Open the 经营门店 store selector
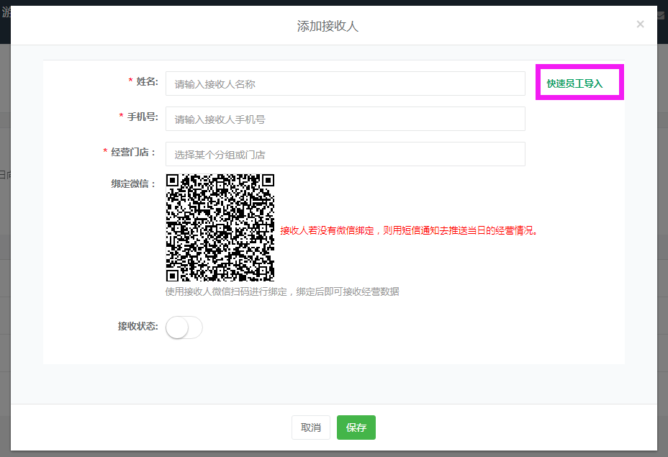668x457 pixels. pos(345,154)
